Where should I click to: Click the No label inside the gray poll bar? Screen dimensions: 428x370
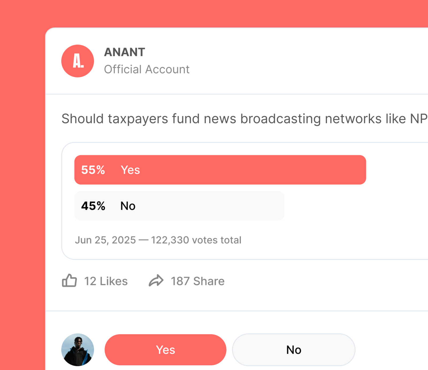pyautogui.click(x=128, y=206)
